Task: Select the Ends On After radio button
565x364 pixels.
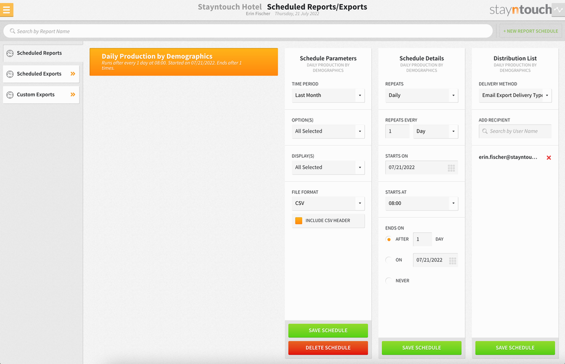Action: [x=388, y=239]
